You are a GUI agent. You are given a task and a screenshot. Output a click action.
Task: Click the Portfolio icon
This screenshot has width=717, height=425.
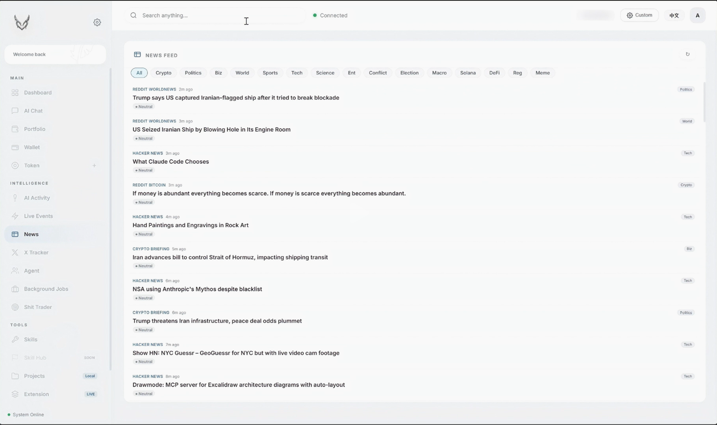[15, 129]
